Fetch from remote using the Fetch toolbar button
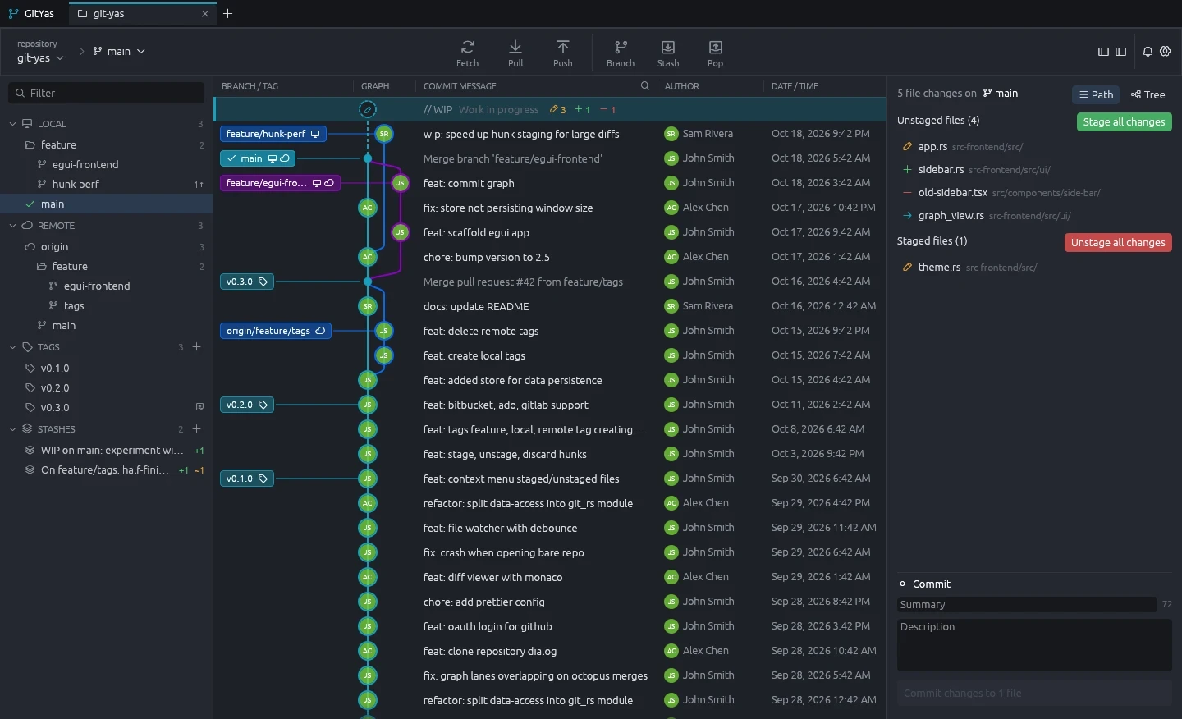Image resolution: width=1182 pixels, height=719 pixels. pyautogui.click(x=467, y=53)
